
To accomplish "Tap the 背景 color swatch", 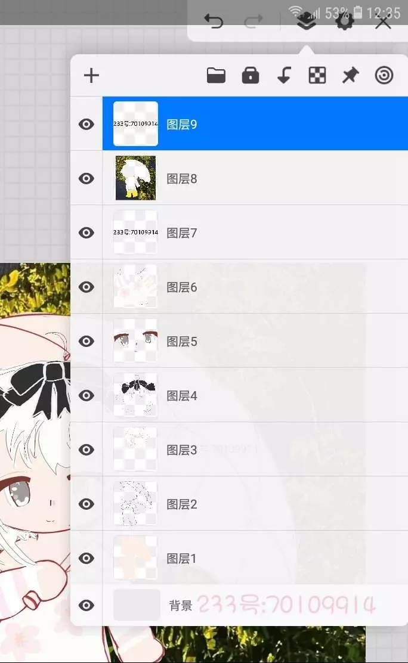I will point(137,605).
